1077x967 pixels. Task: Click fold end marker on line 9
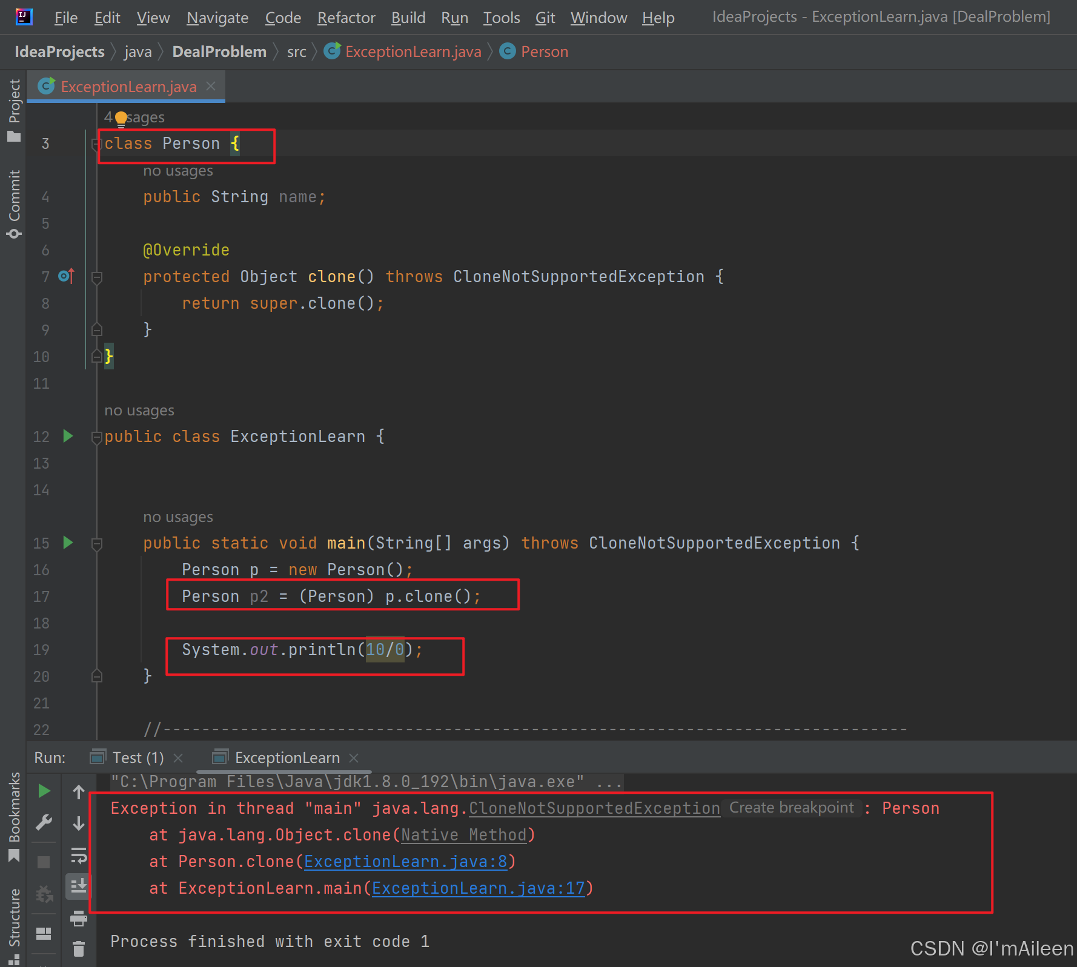tap(96, 329)
